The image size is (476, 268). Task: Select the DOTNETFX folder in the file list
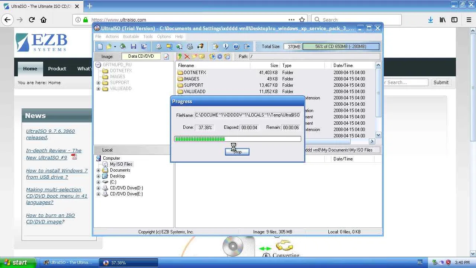195,73
